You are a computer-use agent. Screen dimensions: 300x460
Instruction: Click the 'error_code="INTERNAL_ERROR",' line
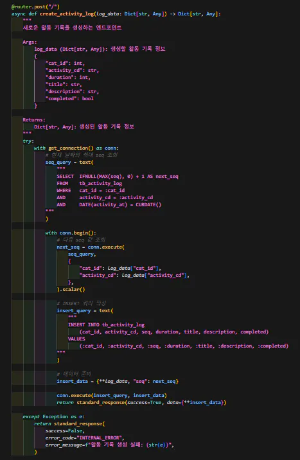coord(85,438)
